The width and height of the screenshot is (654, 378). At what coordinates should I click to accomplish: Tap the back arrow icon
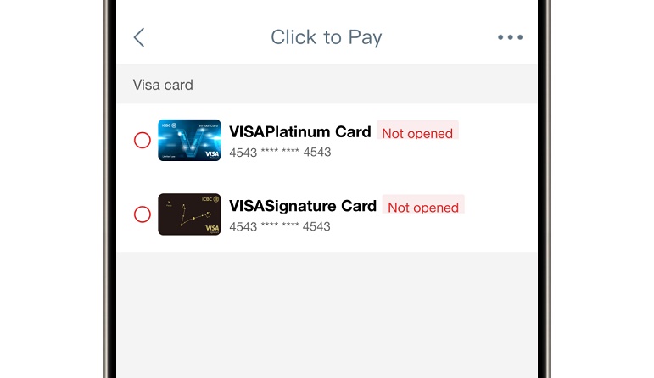139,37
